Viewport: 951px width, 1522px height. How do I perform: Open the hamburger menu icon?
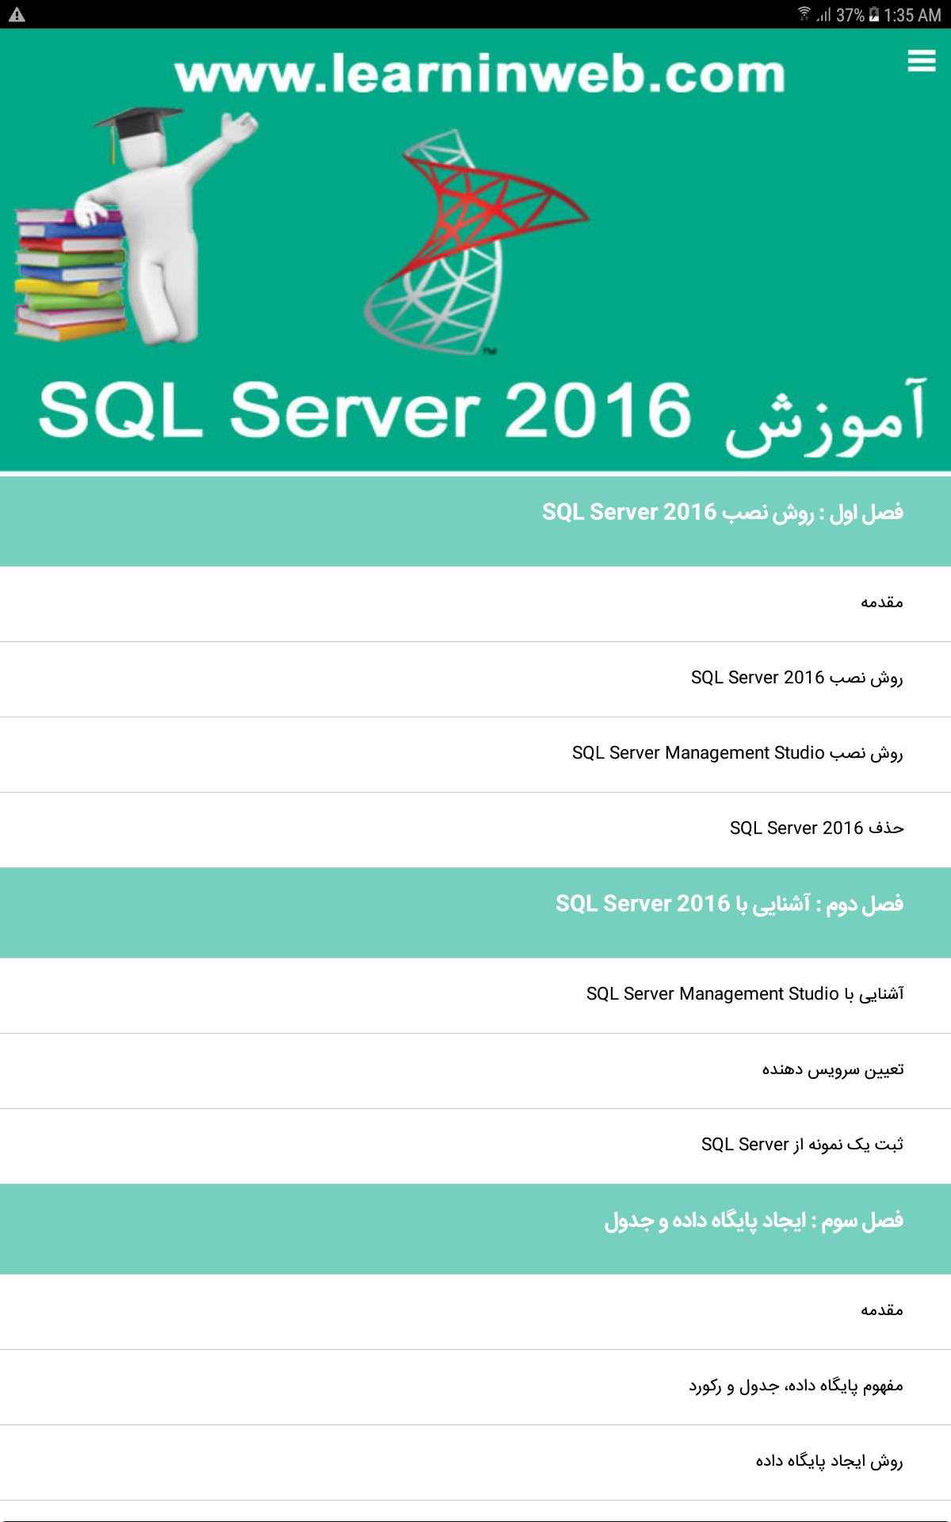(x=921, y=61)
